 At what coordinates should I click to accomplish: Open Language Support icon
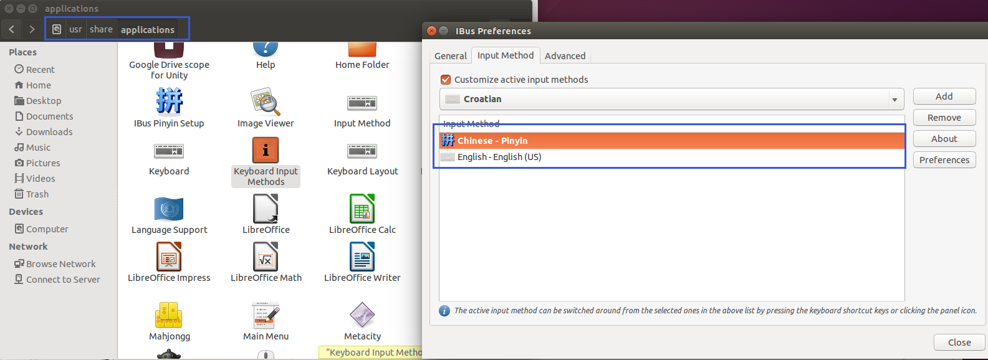169,209
